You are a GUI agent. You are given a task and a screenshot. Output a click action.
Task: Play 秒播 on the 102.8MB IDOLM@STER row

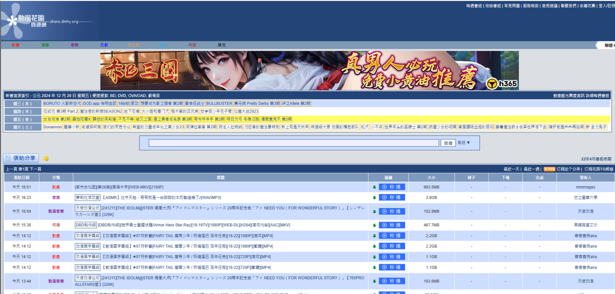coord(392,211)
